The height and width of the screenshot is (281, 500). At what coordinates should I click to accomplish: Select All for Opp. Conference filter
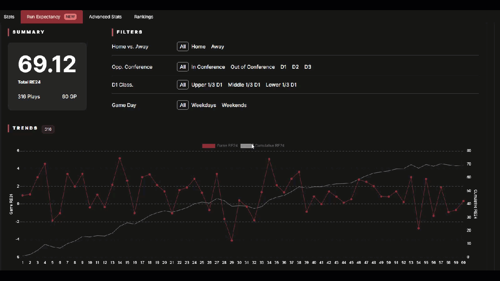click(x=182, y=67)
